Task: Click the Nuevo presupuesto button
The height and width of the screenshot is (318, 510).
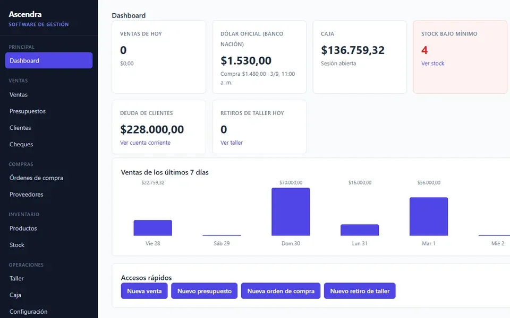Action: [x=204, y=291]
